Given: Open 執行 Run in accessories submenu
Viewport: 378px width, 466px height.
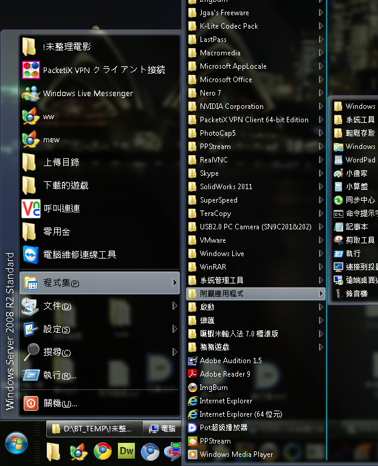Looking at the screenshot, I should pos(355,254).
